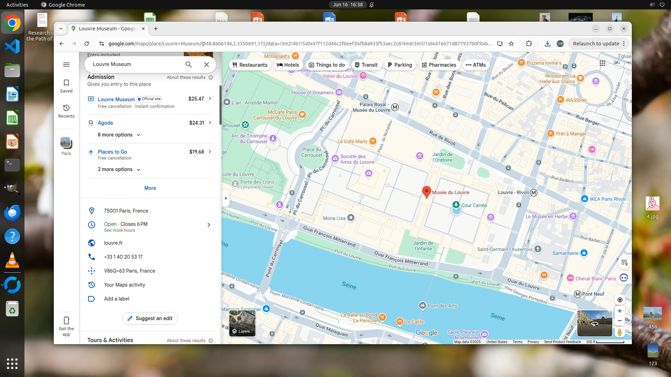Click the Suggest an edit button

150,318
